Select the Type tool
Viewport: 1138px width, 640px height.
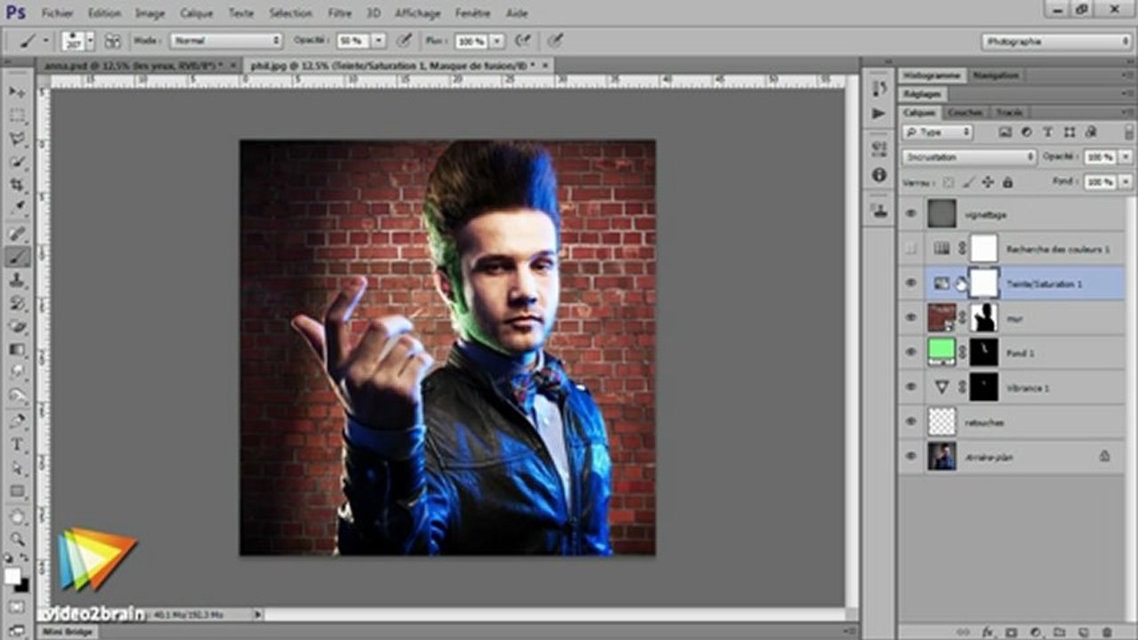coord(18,444)
